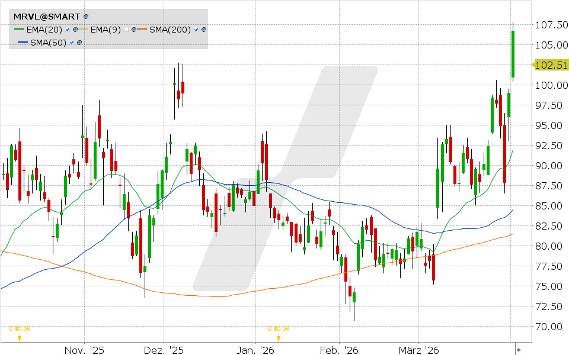
Task: Toggle the SMA(50) checkbox off
Action: pos(71,42)
